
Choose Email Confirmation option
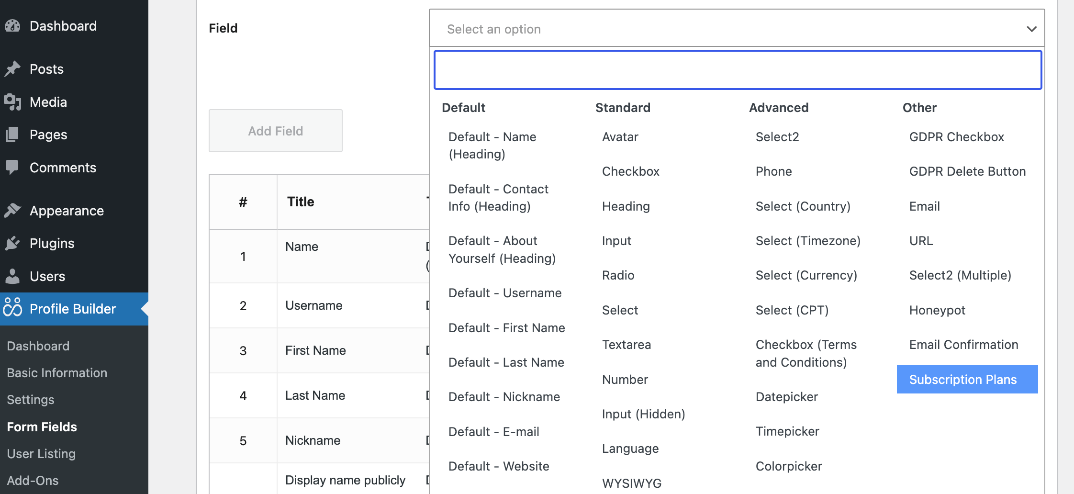(963, 345)
